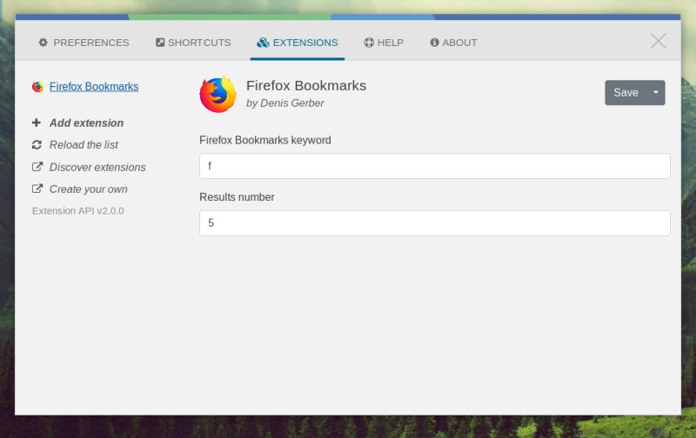Open the Help tab
This screenshot has width=696, height=438.
[x=384, y=43]
